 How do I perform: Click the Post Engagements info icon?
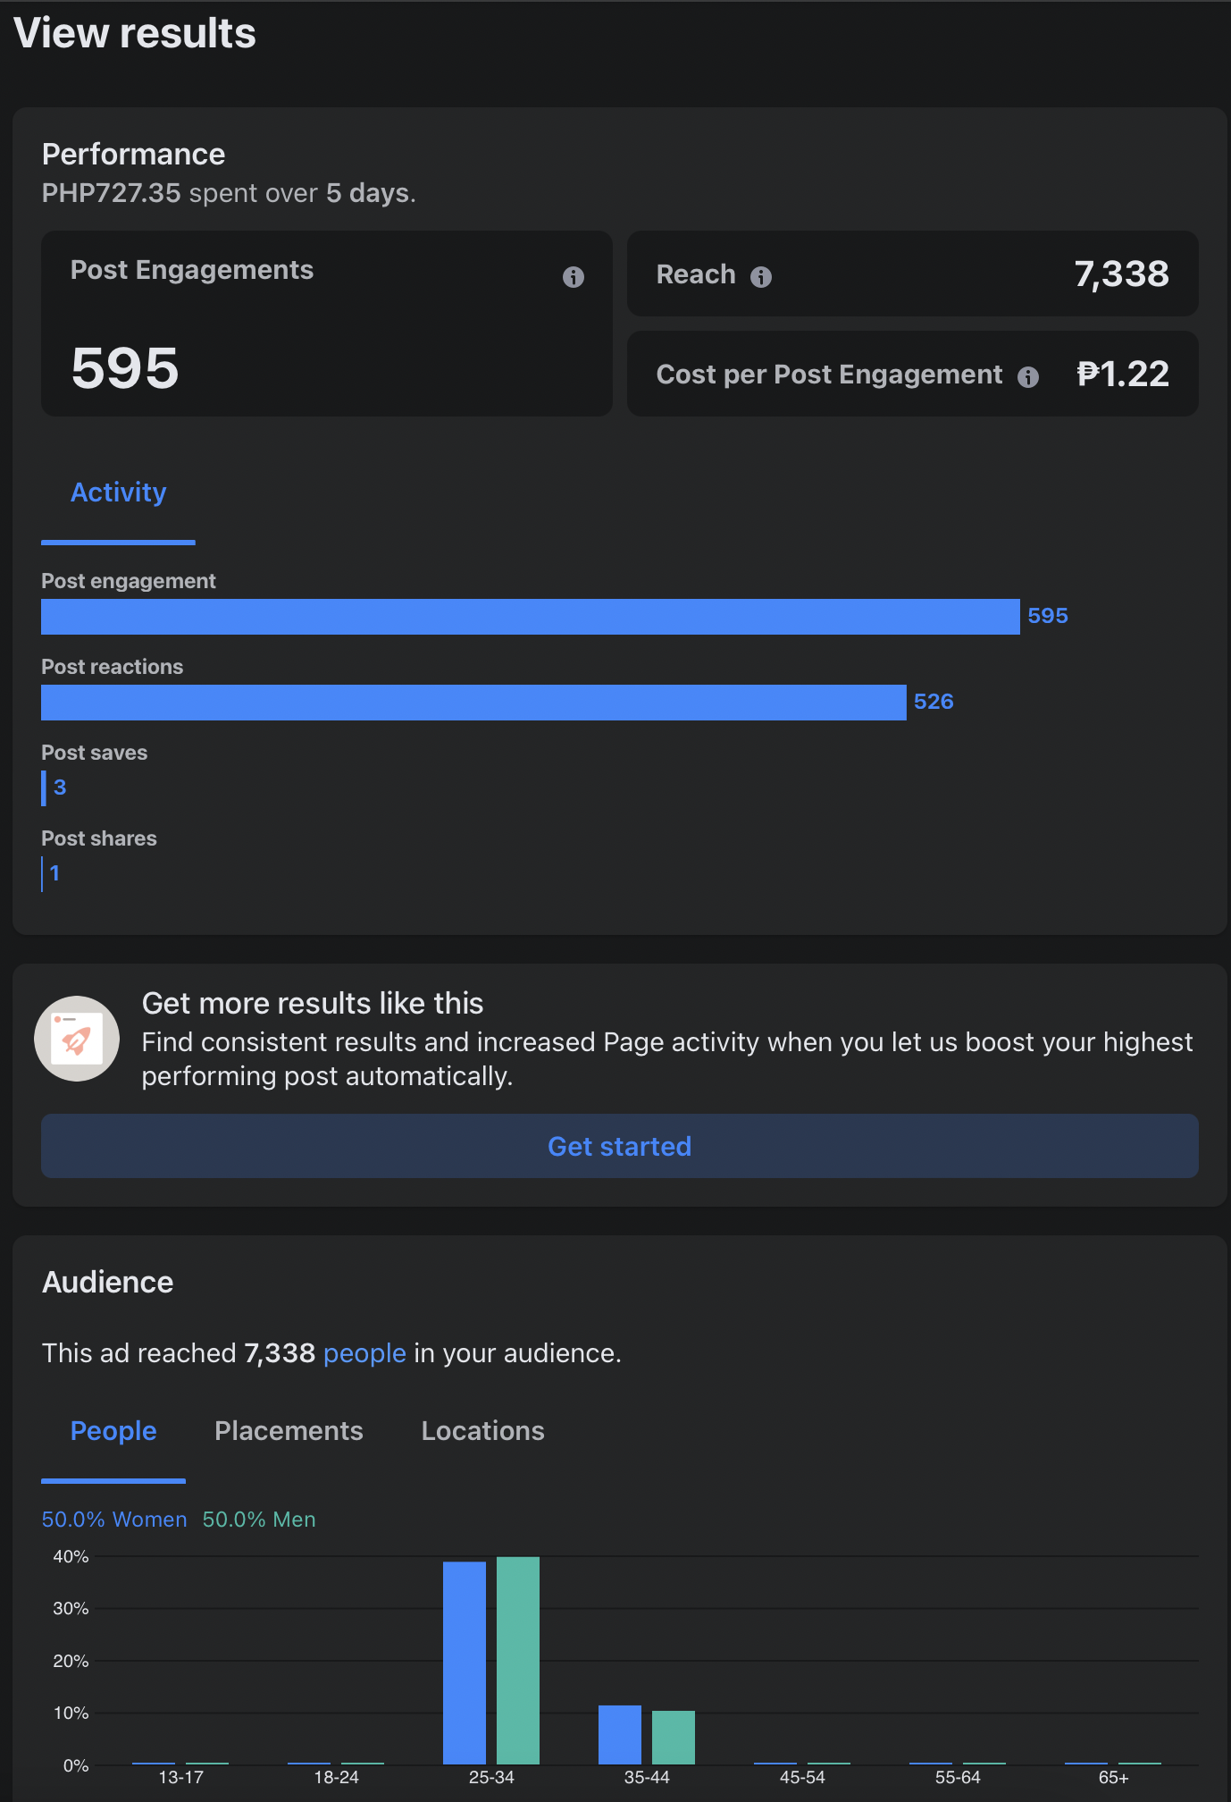(574, 277)
